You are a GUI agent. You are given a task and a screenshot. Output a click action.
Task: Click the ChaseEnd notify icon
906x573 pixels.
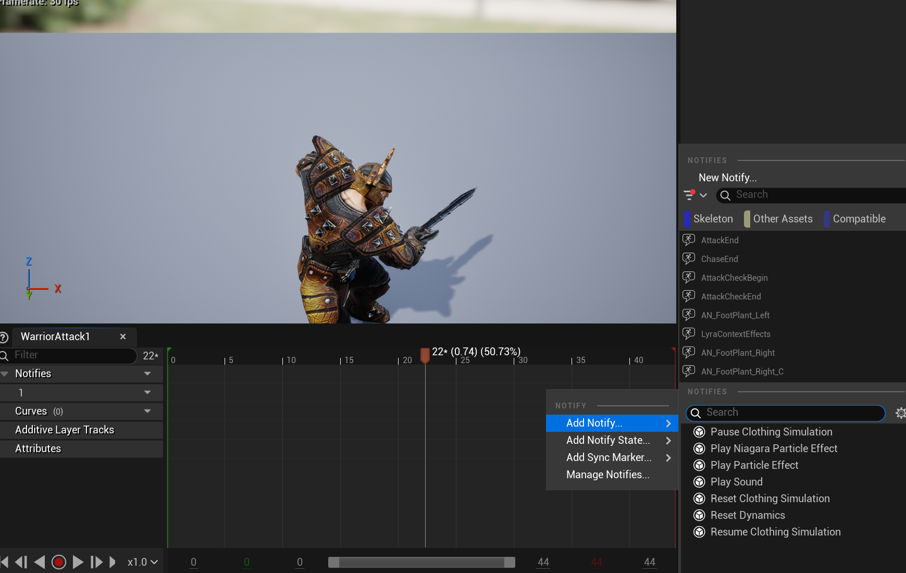coord(689,259)
